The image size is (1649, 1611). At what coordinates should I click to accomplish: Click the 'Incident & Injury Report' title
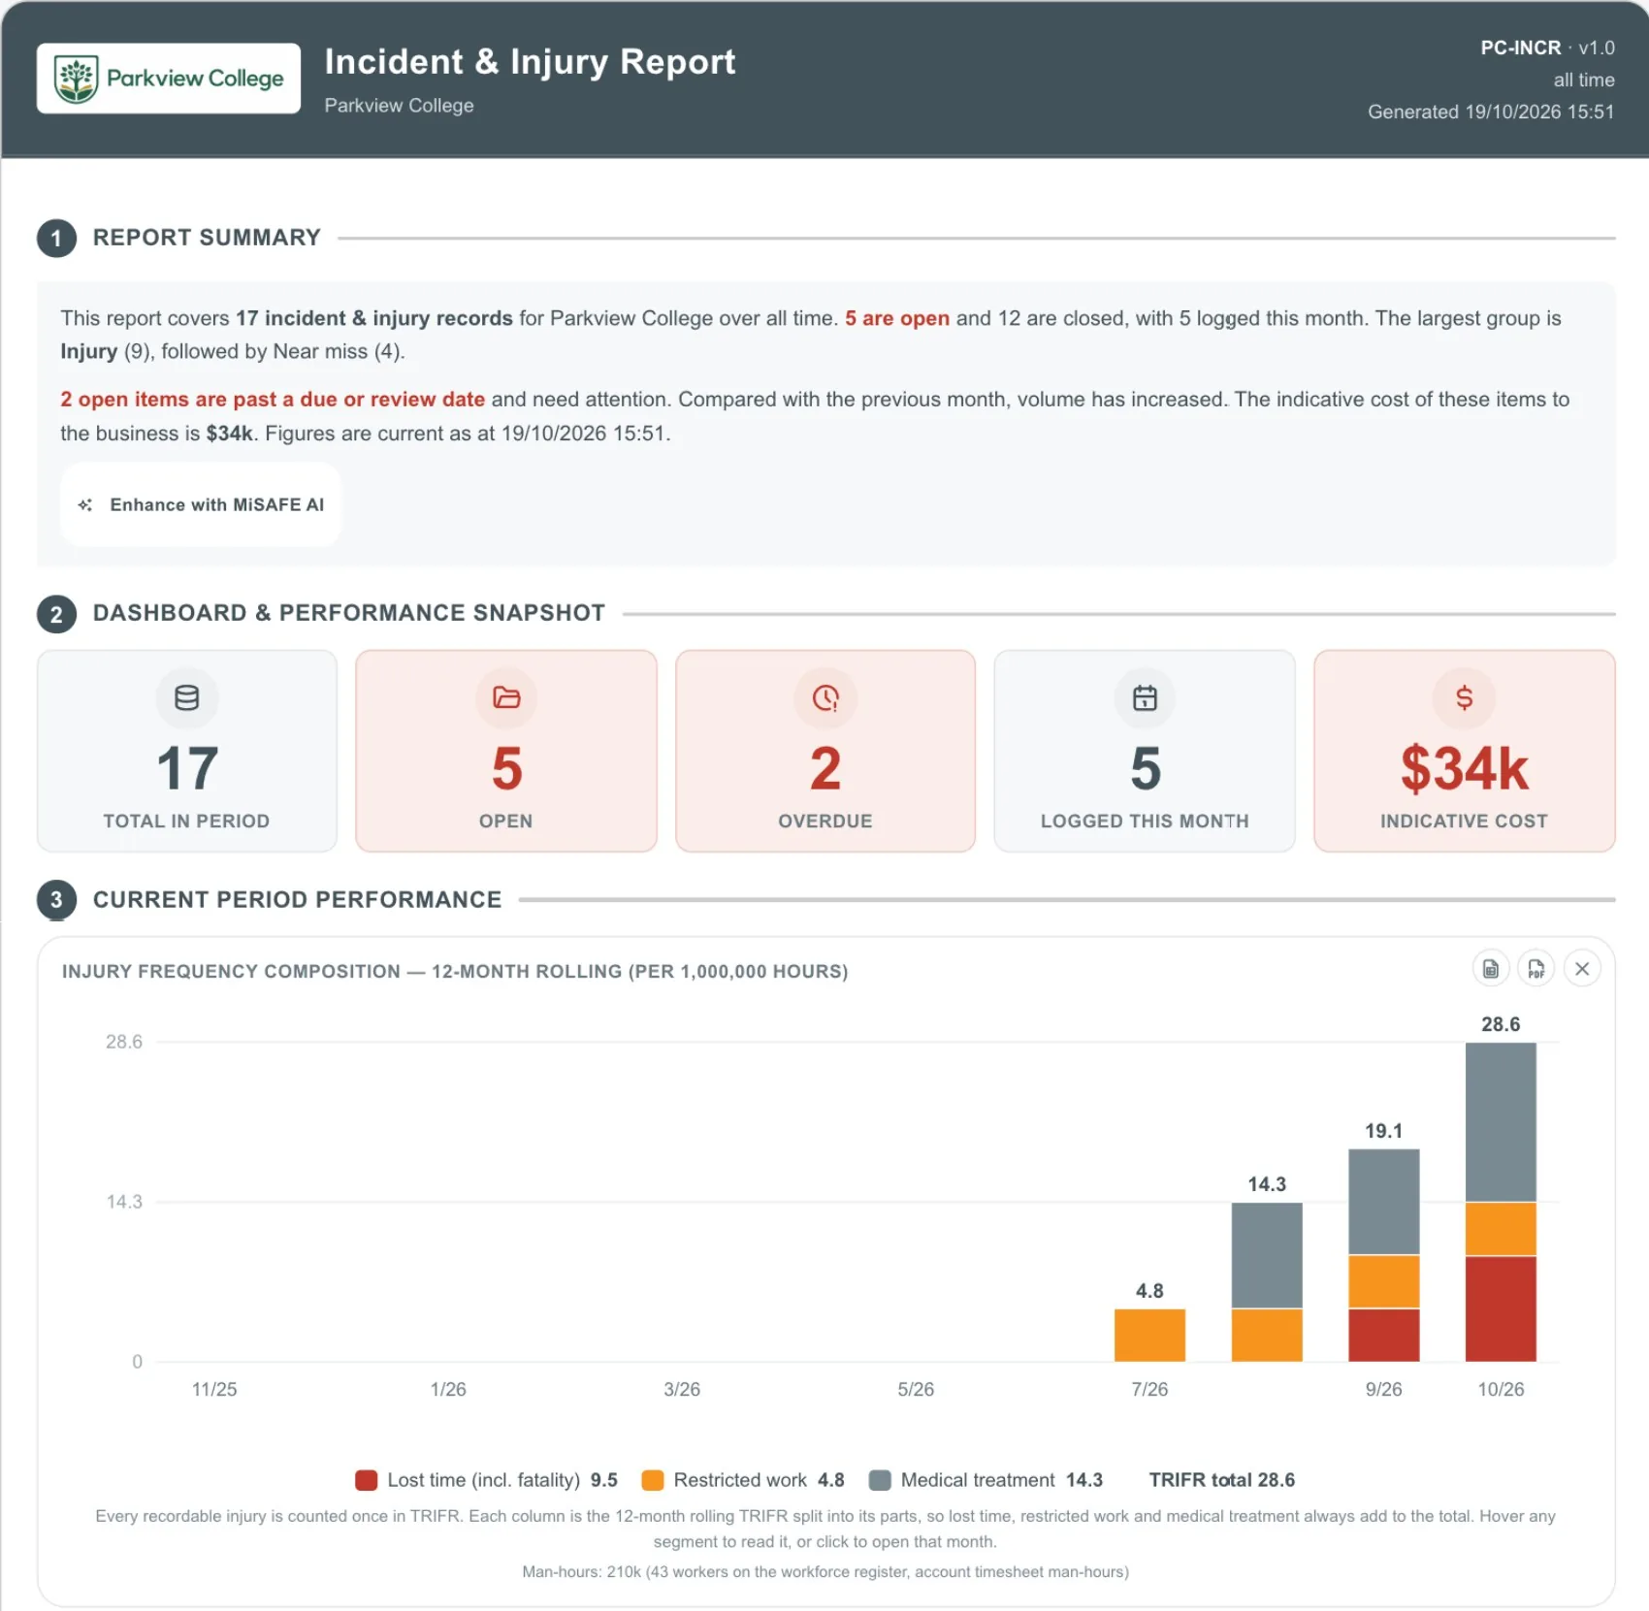(530, 61)
